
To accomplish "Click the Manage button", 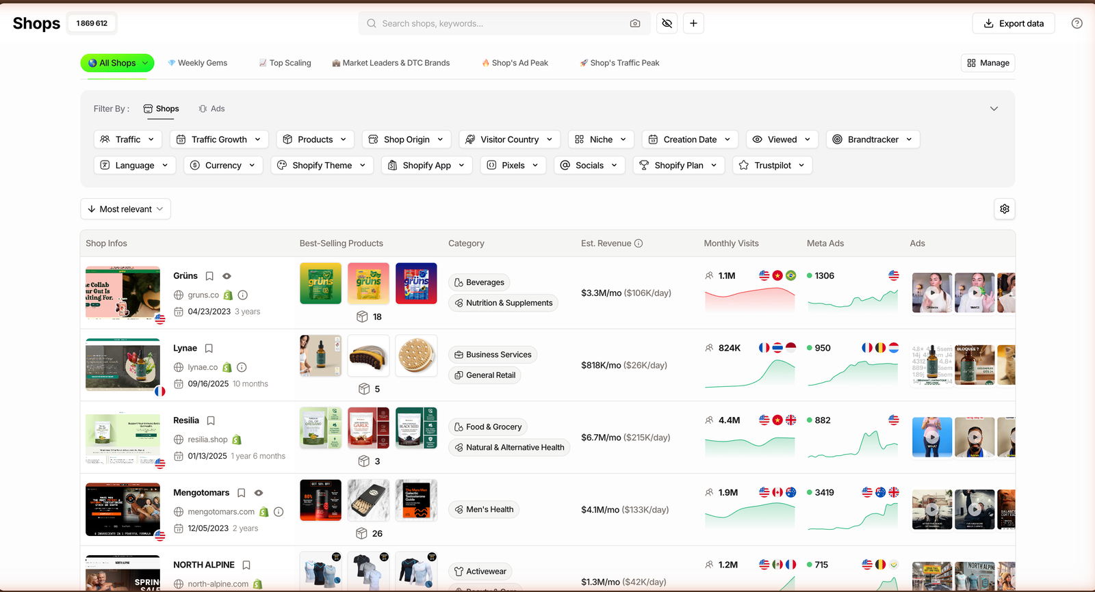I will click(988, 63).
